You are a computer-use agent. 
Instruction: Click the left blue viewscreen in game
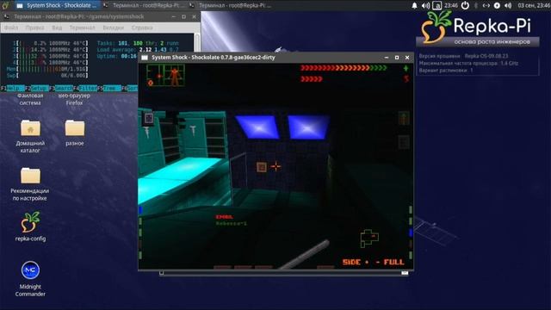[258, 127]
